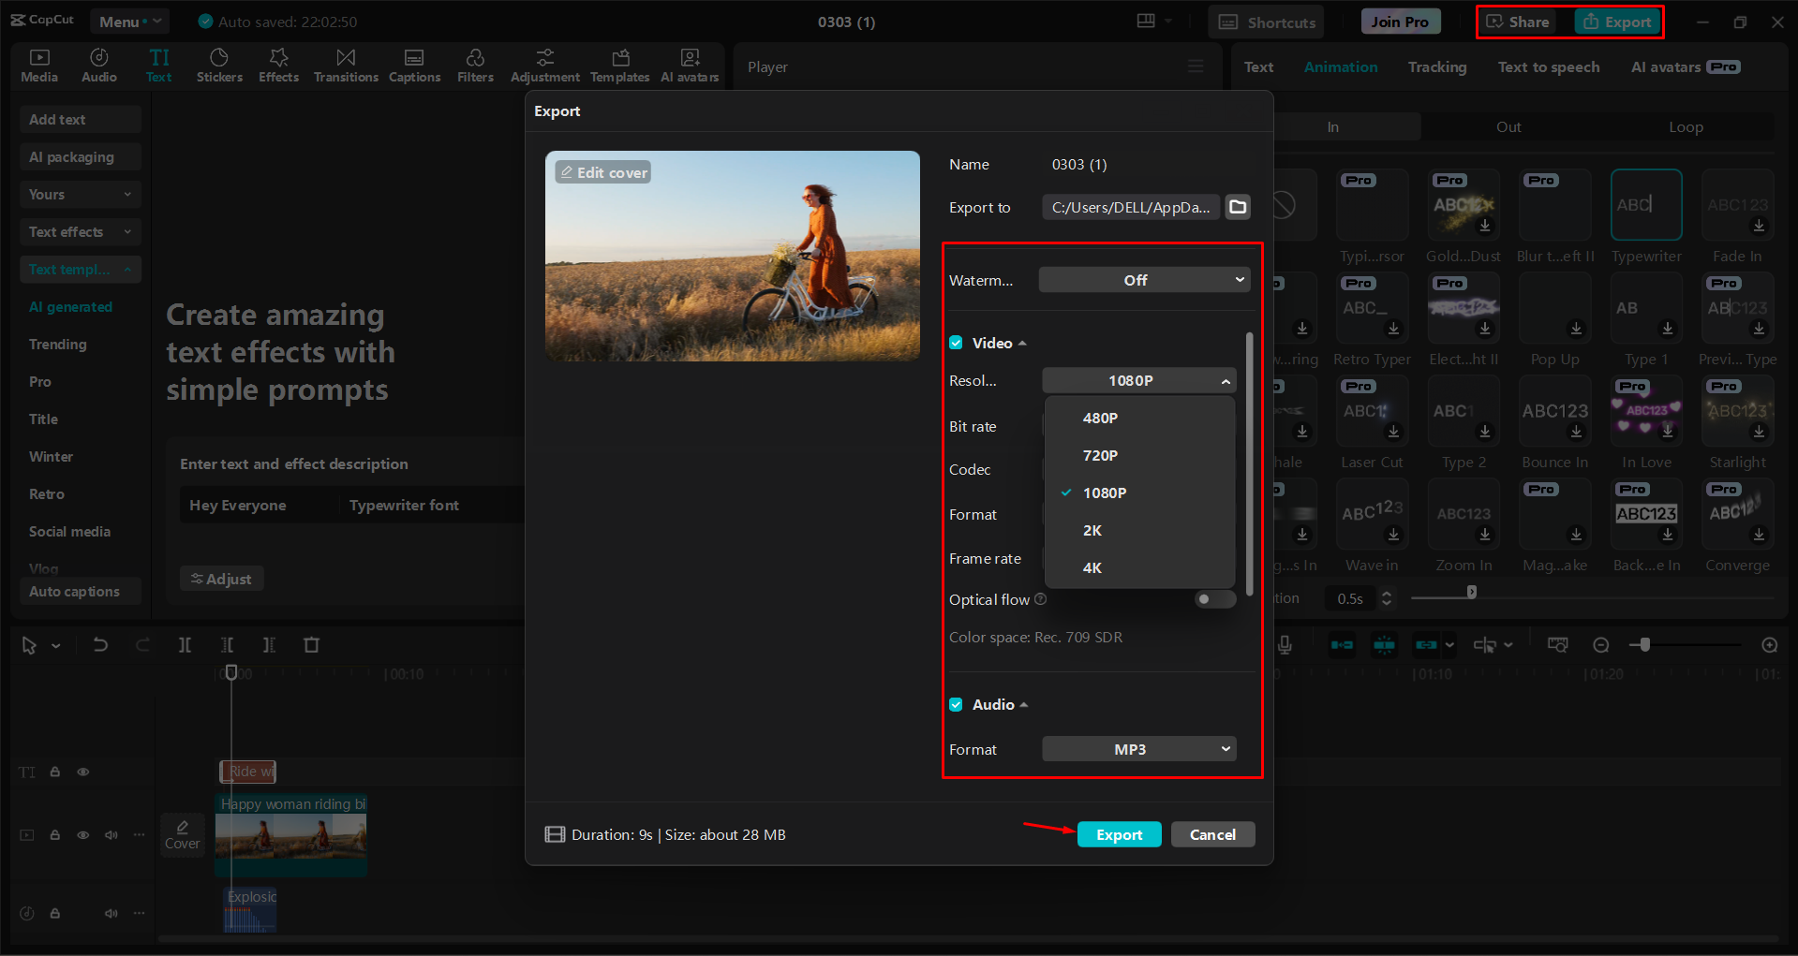Open the Menu in the top bar
The image size is (1798, 956).
click(128, 21)
